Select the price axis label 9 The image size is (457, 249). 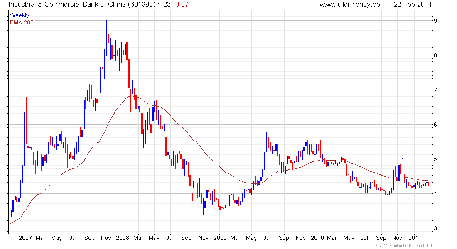pos(435,21)
